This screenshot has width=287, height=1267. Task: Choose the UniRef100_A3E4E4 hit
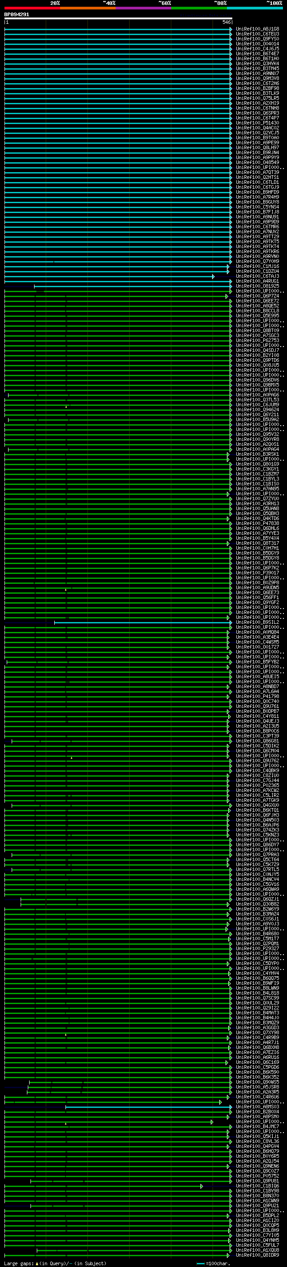(x=257, y=637)
